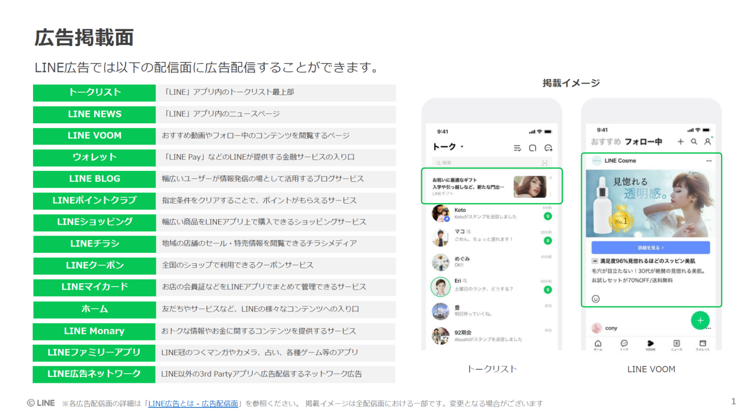Open the 豊 chat row
This screenshot has width=736, height=413.
point(492,311)
